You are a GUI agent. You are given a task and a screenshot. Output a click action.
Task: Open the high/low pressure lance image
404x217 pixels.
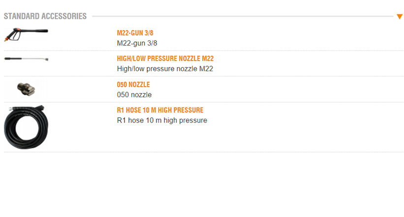pyautogui.click(x=26, y=59)
